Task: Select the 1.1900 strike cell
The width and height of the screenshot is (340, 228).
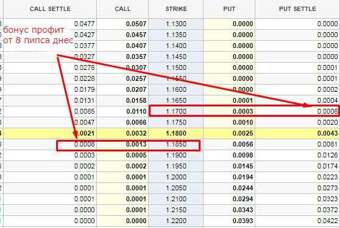Action: pos(176,155)
